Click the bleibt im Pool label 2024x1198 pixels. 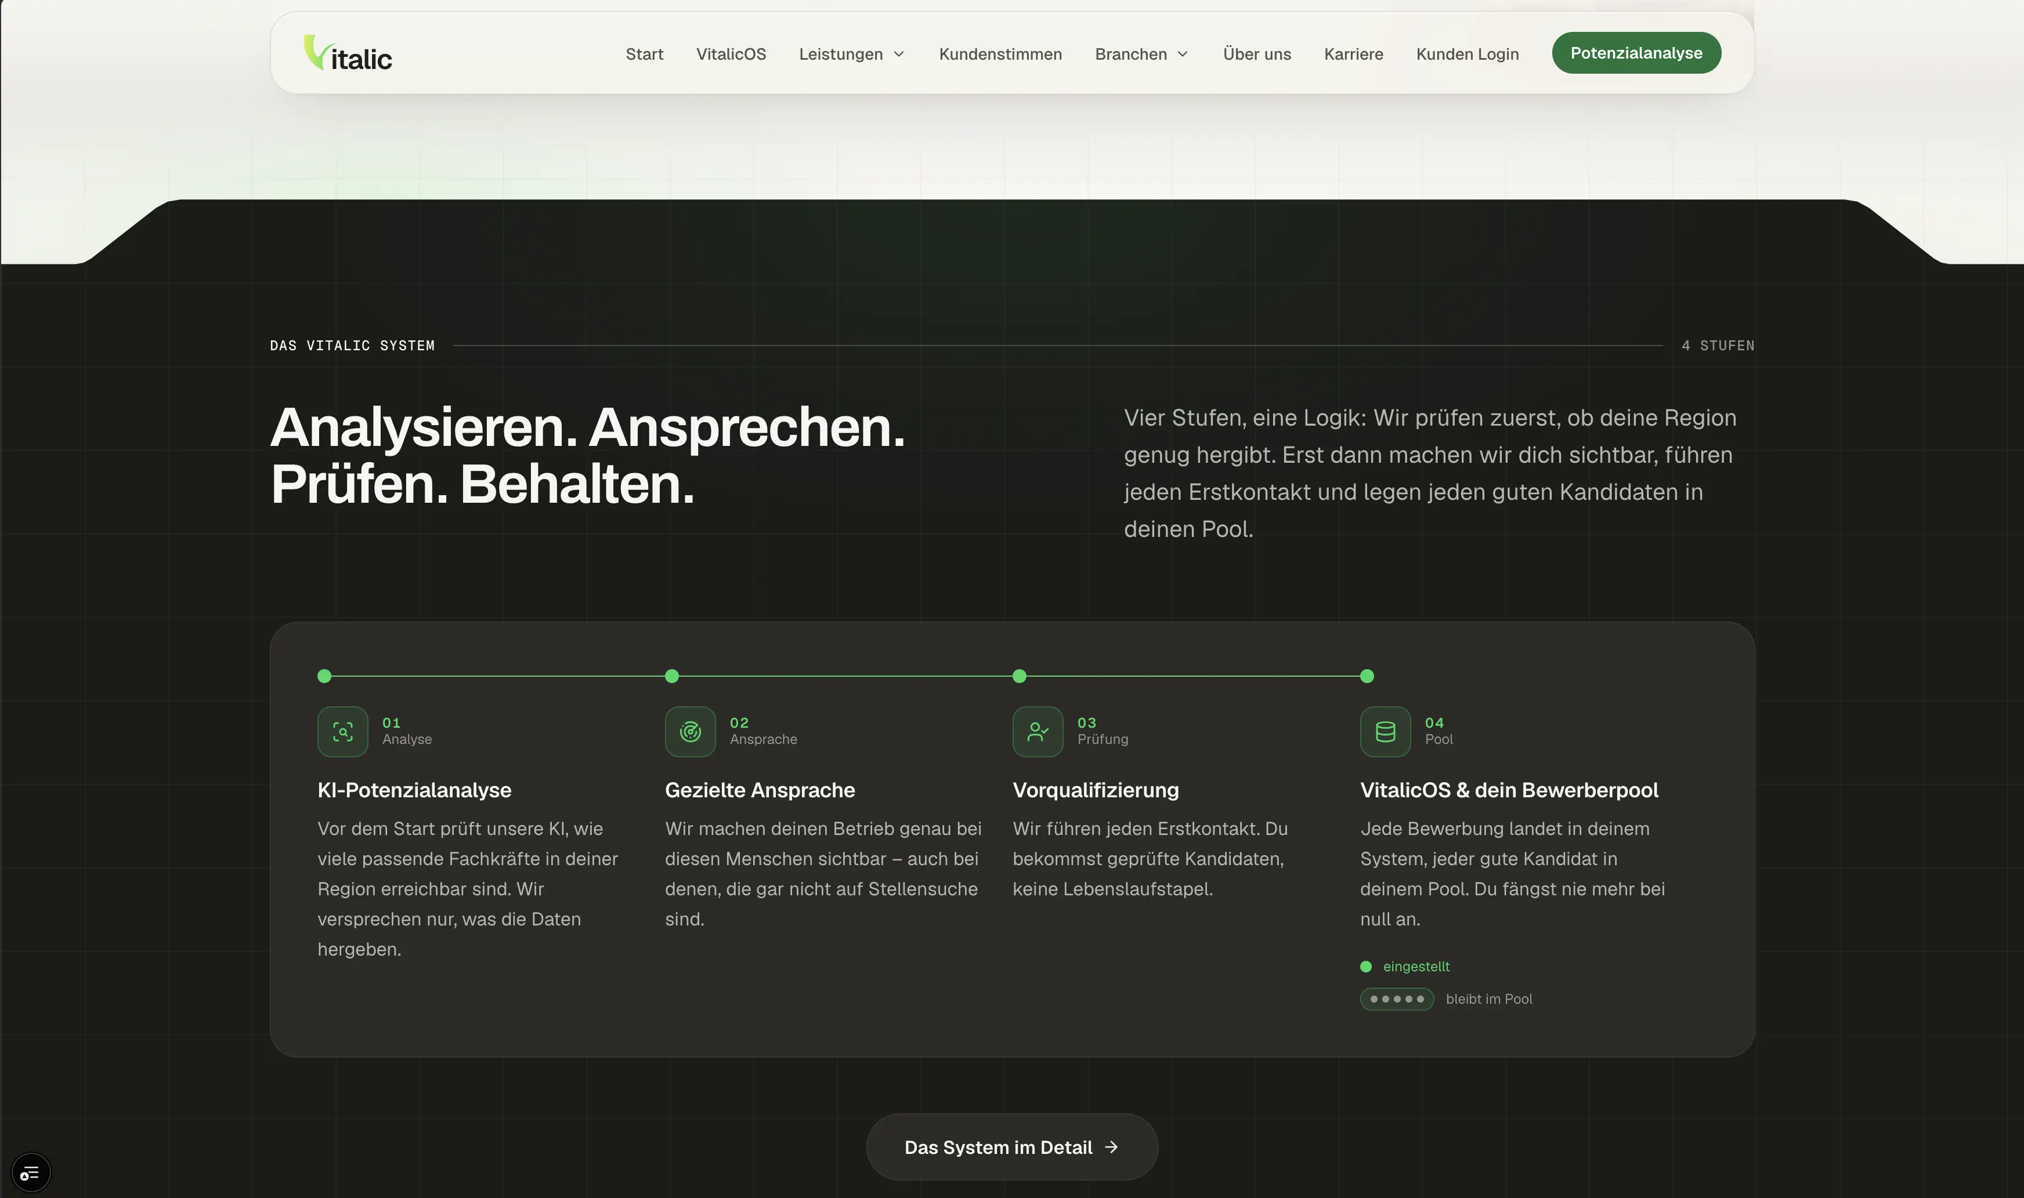[1488, 999]
